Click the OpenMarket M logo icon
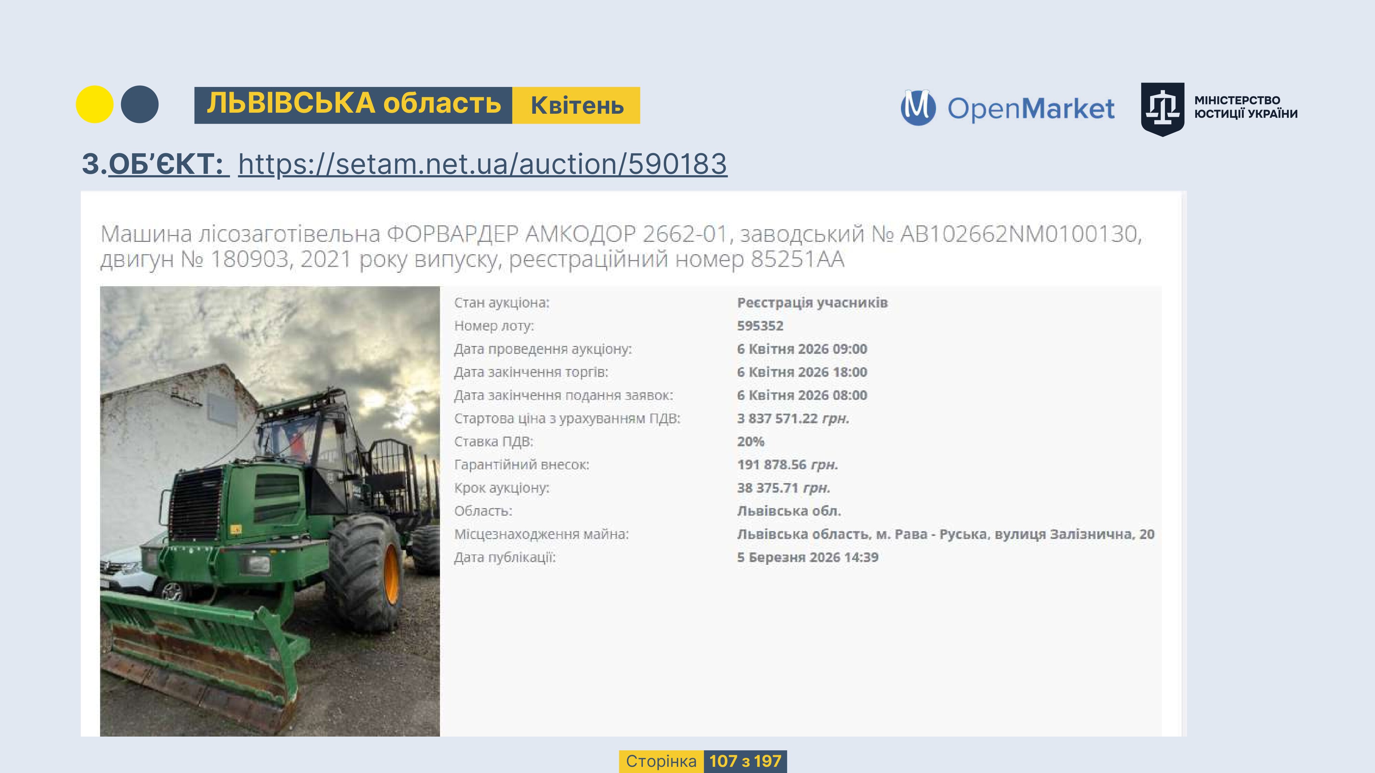 click(x=918, y=108)
